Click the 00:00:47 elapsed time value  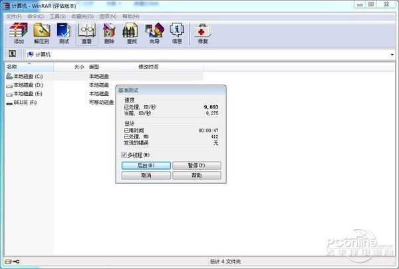click(208, 131)
